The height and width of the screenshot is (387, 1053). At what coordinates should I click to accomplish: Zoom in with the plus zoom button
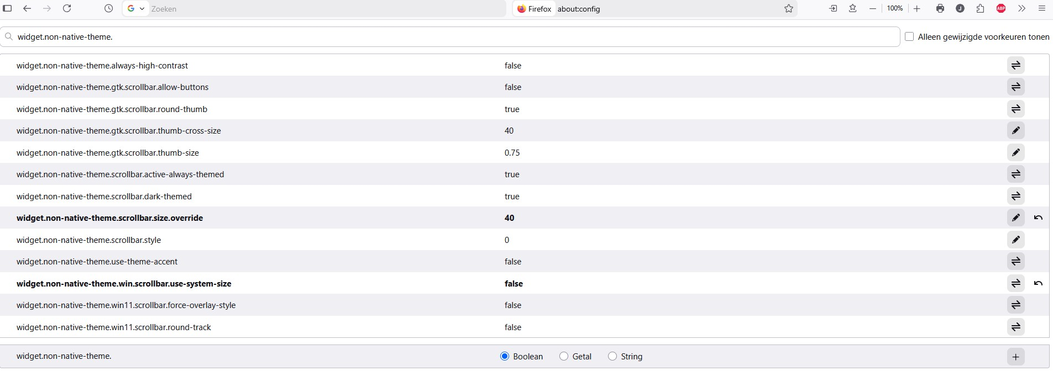click(917, 8)
